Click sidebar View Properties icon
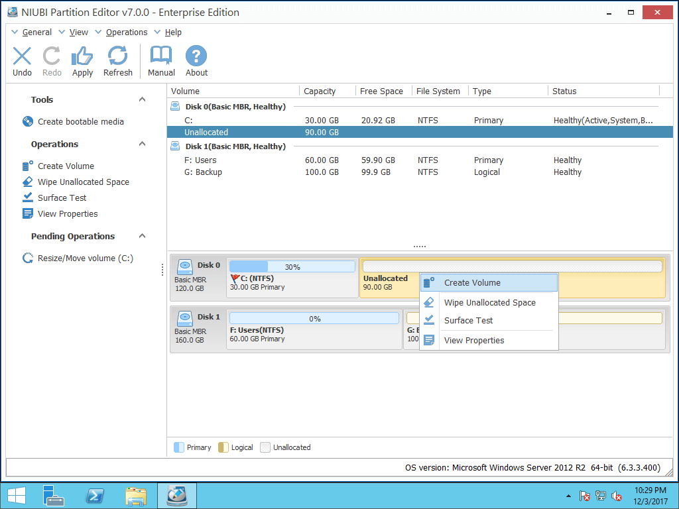Viewport: 679px width, 509px height. [28, 213]
